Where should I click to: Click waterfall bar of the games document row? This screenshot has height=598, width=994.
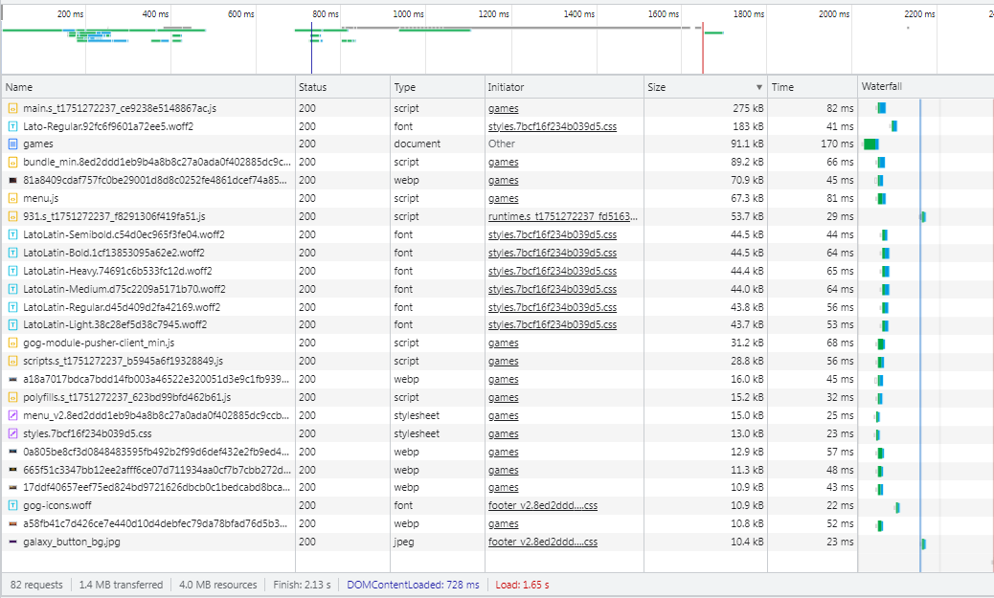(x=871, y=144)
